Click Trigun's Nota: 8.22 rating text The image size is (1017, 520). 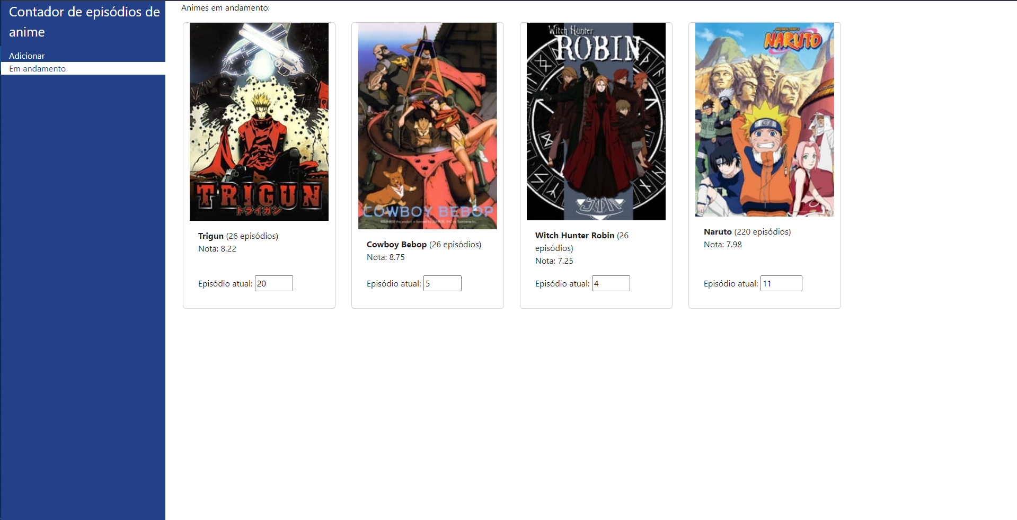coord(217,249)
